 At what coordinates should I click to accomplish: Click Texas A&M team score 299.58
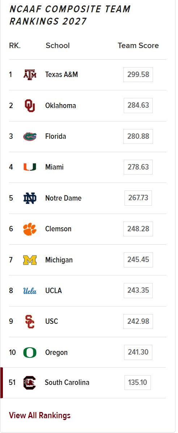click(138, 74)
